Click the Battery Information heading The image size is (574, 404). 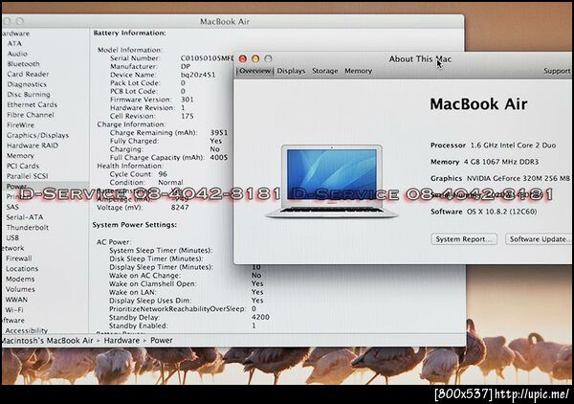point(129,33)
